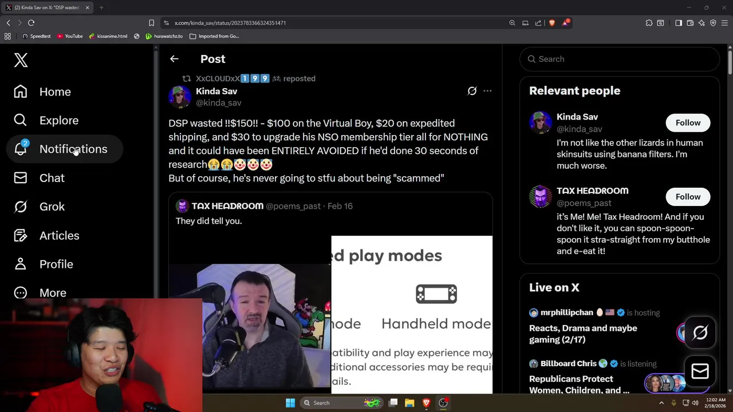The width and height of the screenshot is (733, 412).
Task: Click the address bar URL
Action: tap(230, 23)
